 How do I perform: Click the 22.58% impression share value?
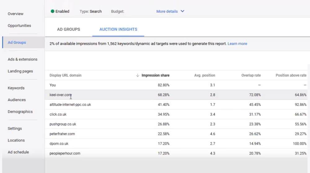[x=163, y=134]
